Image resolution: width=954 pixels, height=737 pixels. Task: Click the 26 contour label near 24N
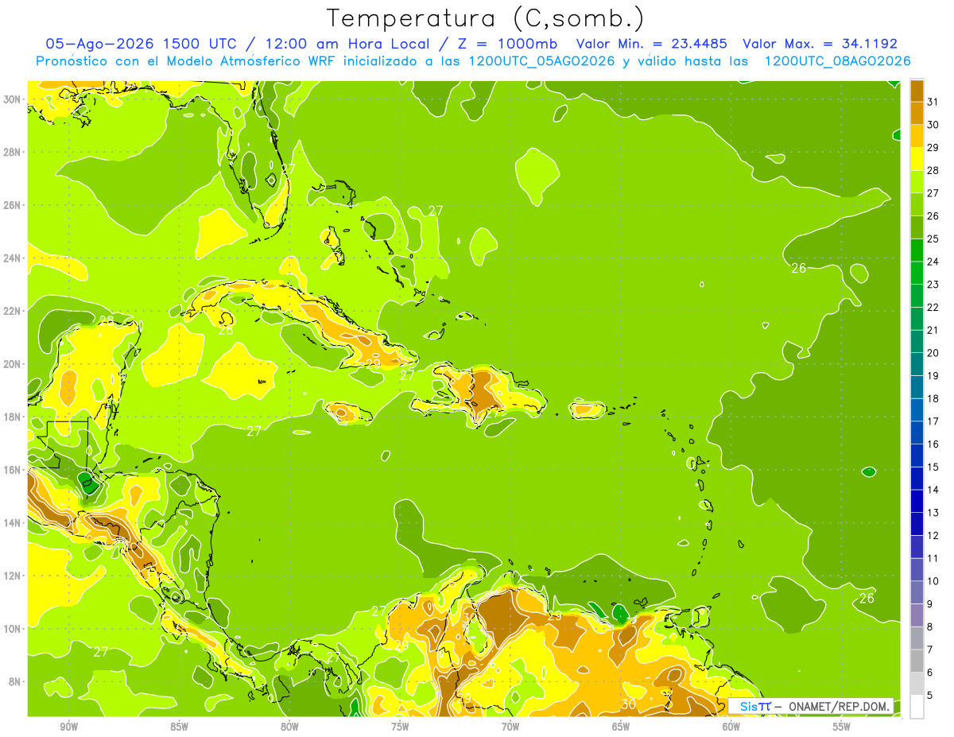coord(799,268)
